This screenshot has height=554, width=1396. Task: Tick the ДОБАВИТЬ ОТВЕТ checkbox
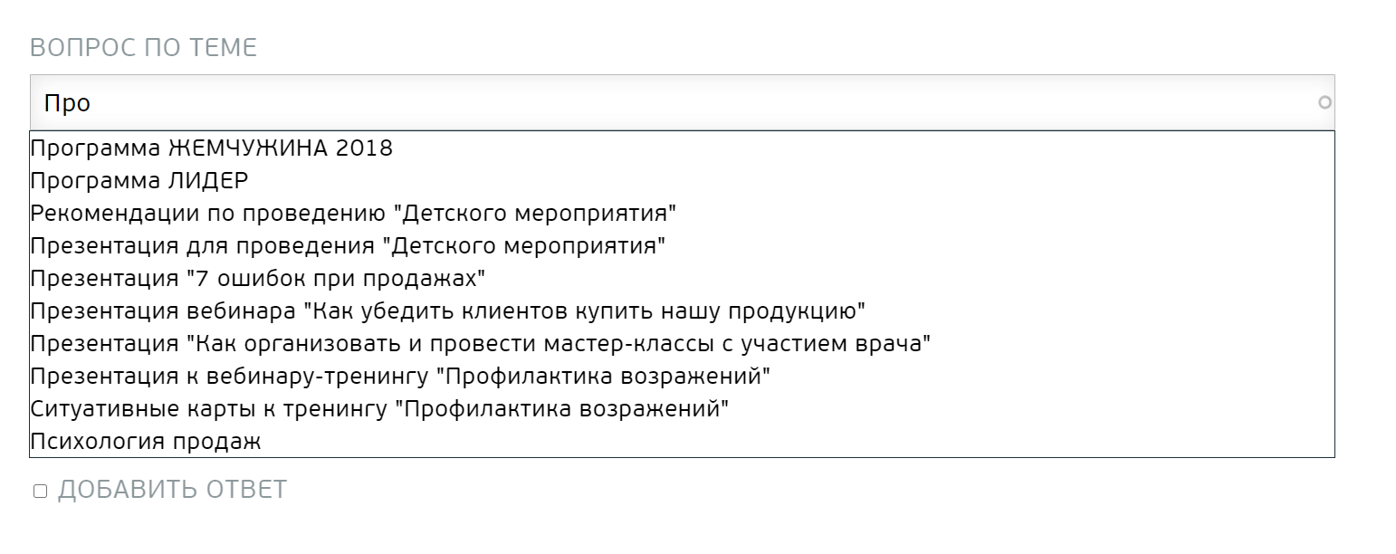[x=40, y=491]
